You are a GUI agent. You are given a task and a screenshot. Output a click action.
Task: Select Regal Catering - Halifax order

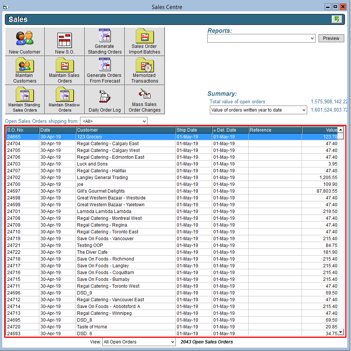click(x=172, y=171)
